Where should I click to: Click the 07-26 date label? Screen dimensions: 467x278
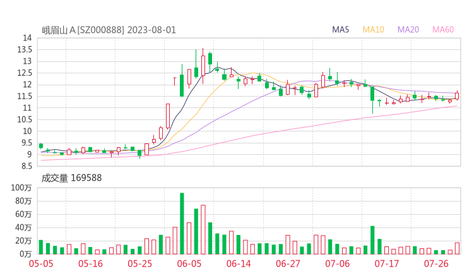coord(436,263)
